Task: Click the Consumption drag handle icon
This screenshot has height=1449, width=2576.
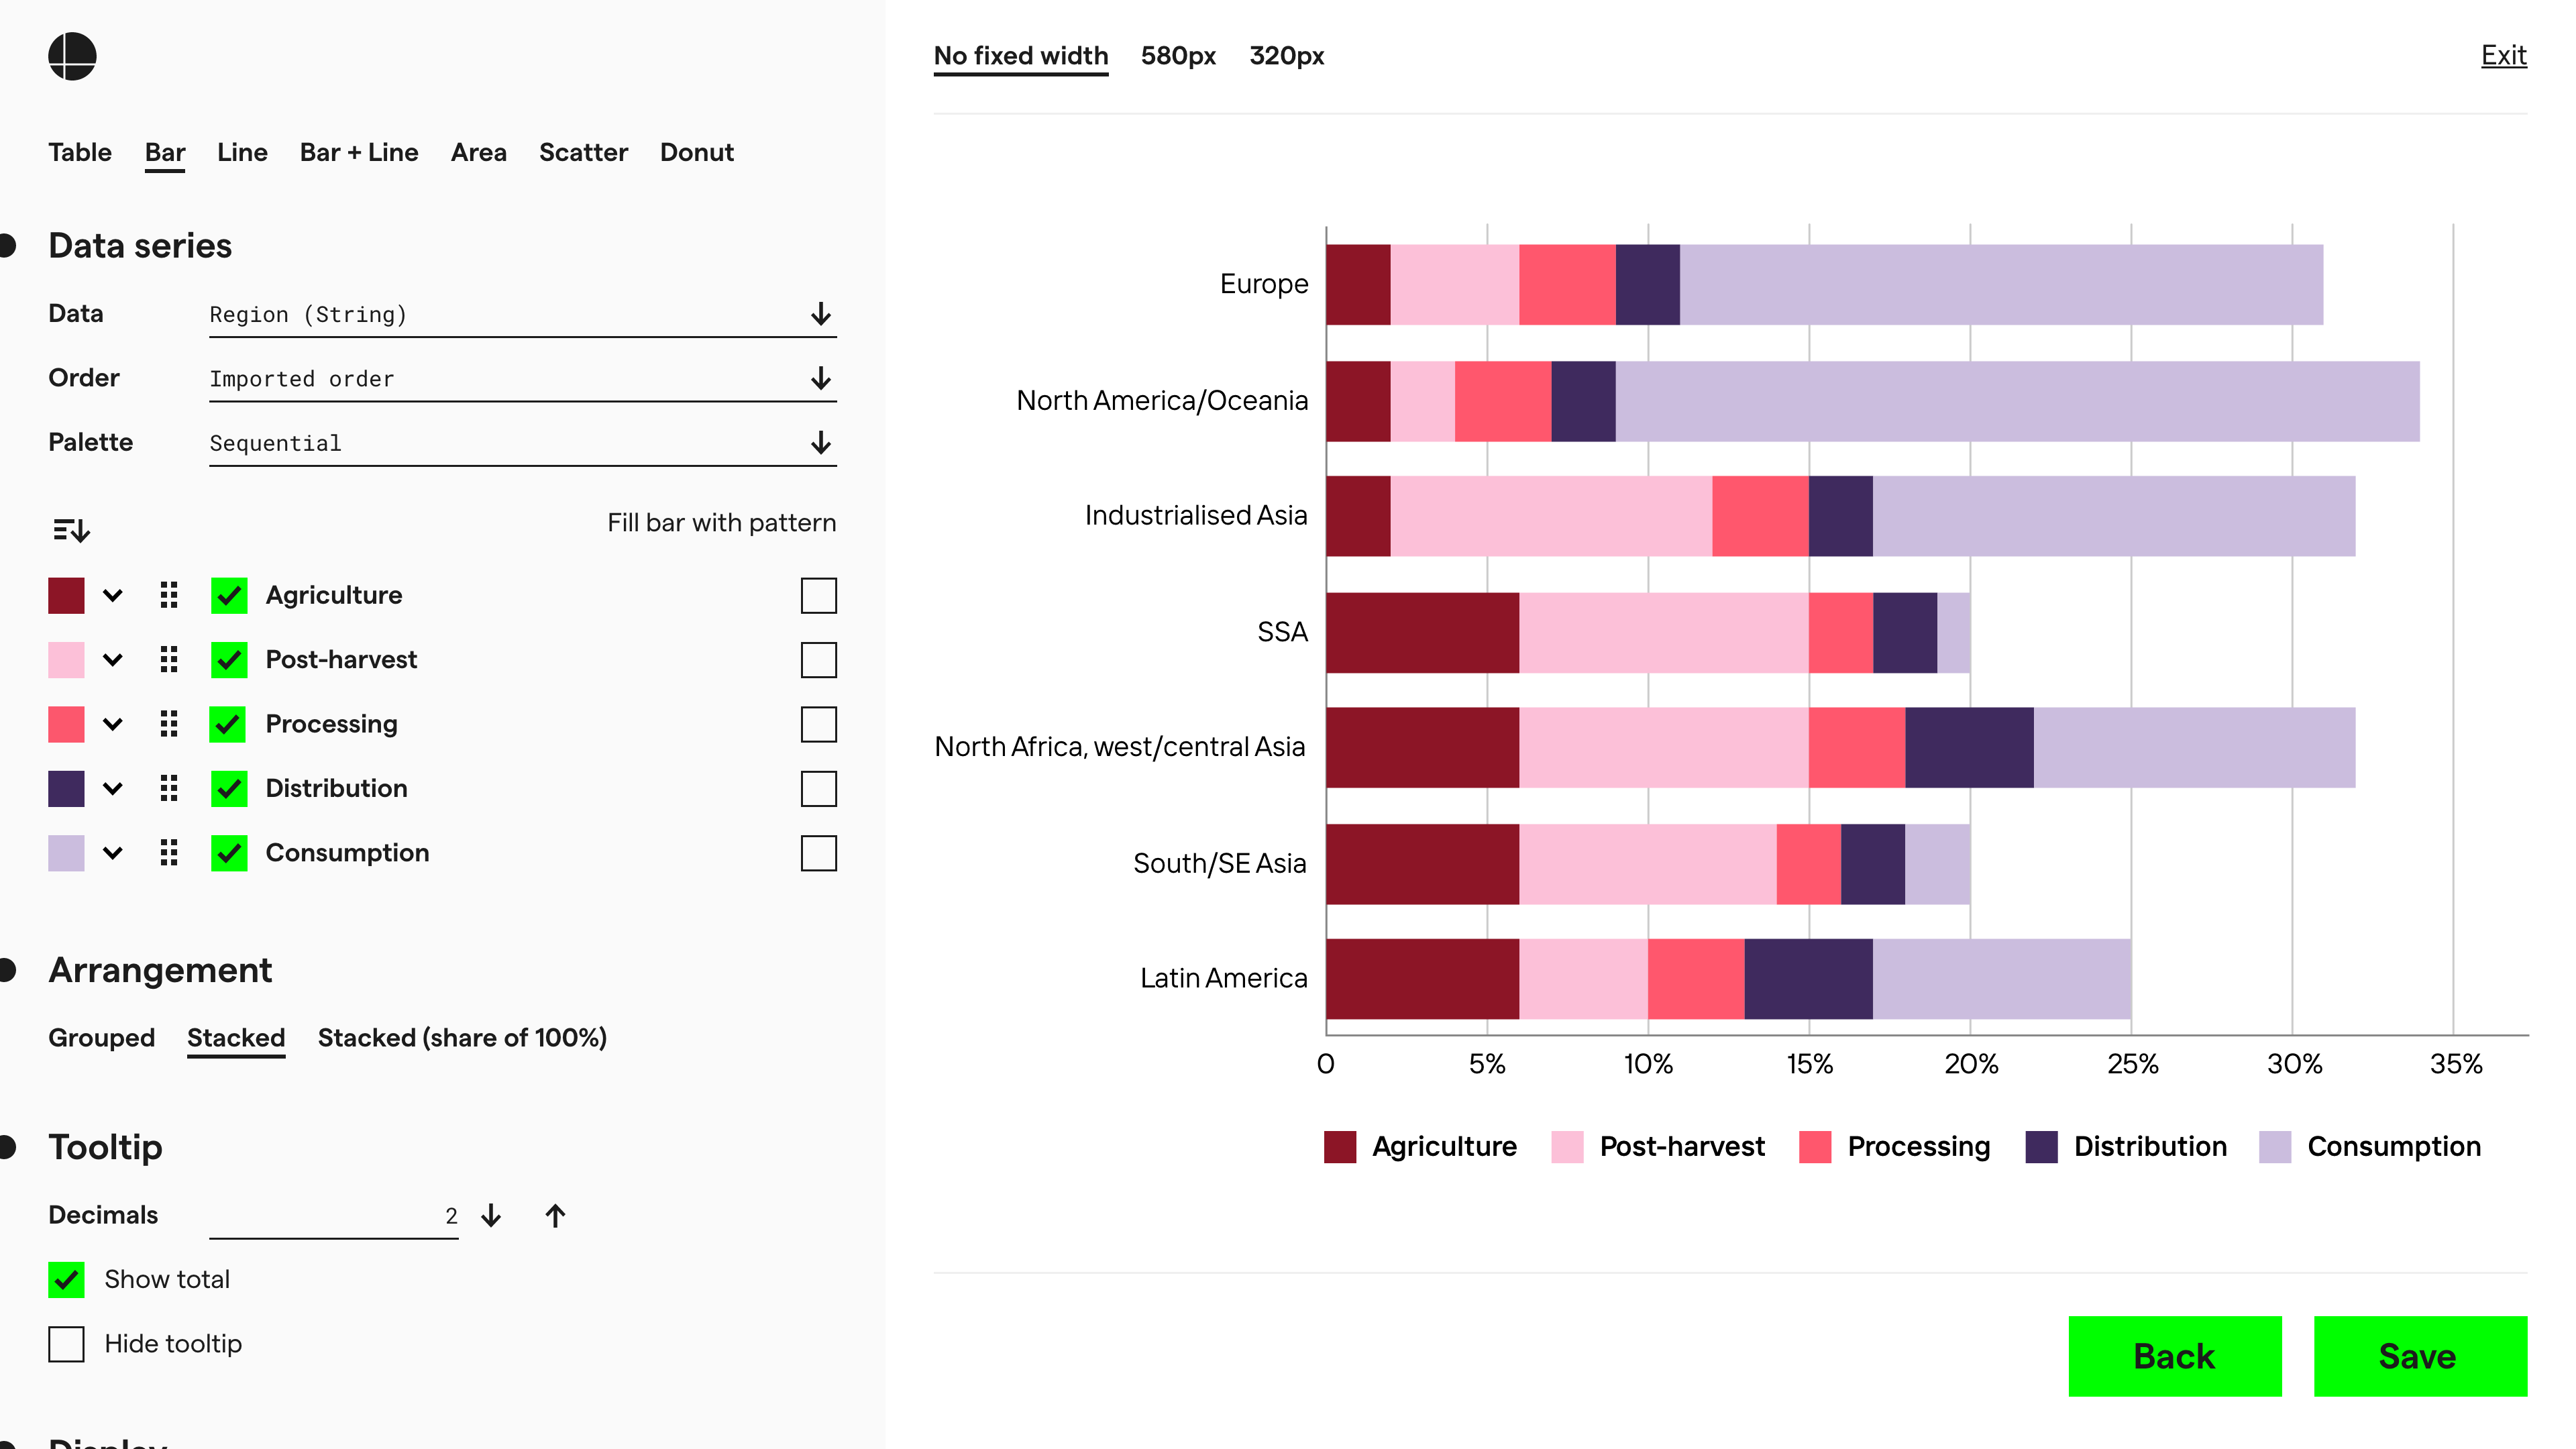Action: [169, 853]
